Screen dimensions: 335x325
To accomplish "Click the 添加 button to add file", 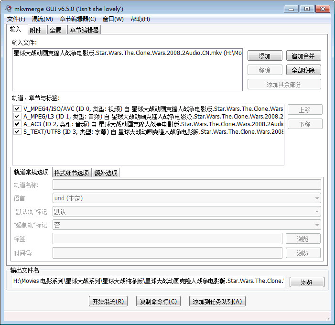I will click(265, 56).
